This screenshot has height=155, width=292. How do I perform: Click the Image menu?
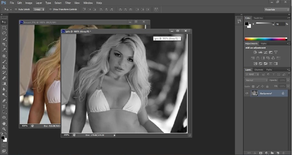29,3
